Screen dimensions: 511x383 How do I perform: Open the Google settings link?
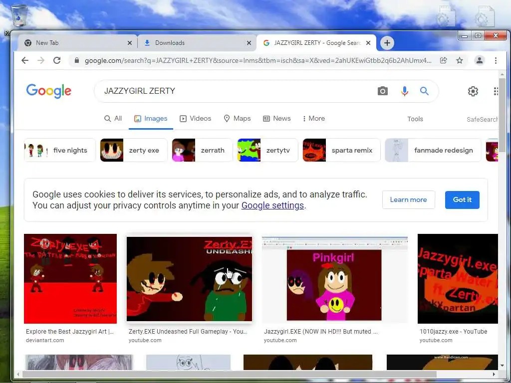[272, 205]
